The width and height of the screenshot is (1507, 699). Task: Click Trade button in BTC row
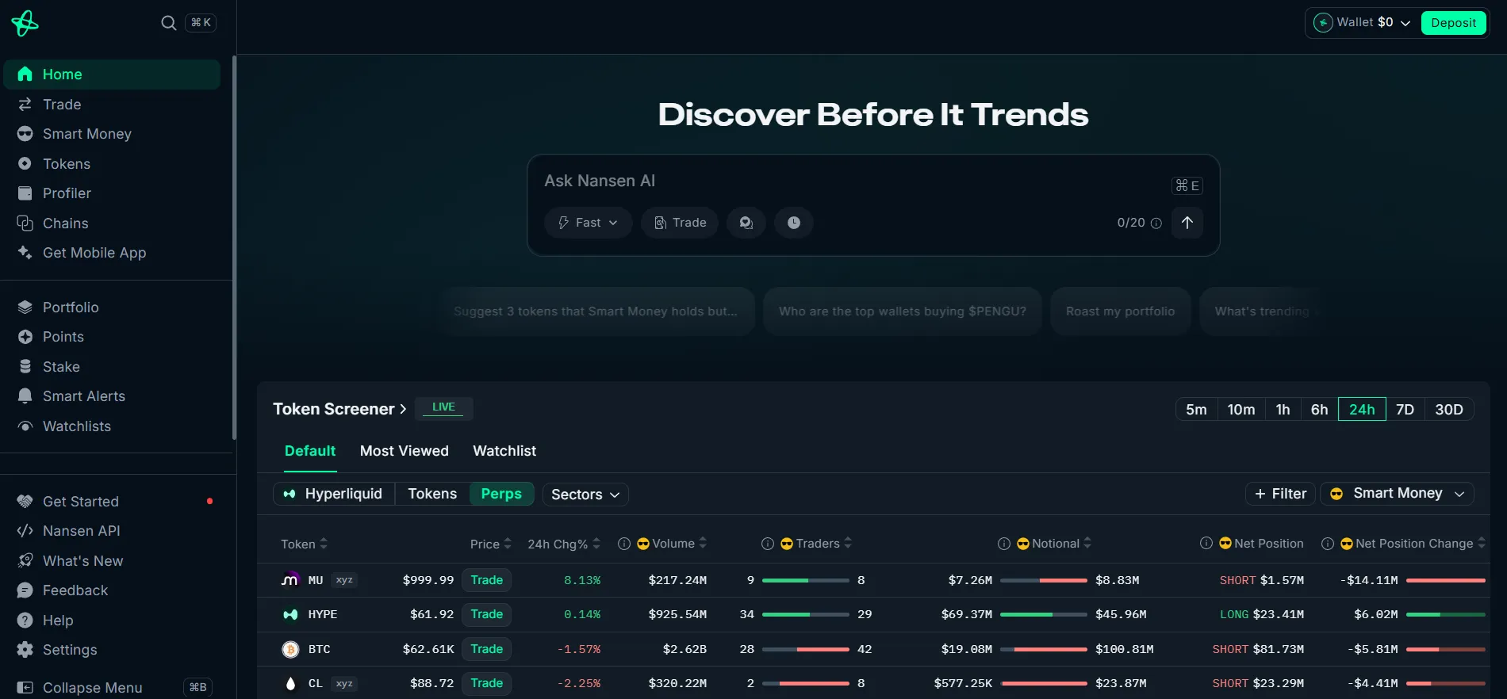tap(486, 649)
